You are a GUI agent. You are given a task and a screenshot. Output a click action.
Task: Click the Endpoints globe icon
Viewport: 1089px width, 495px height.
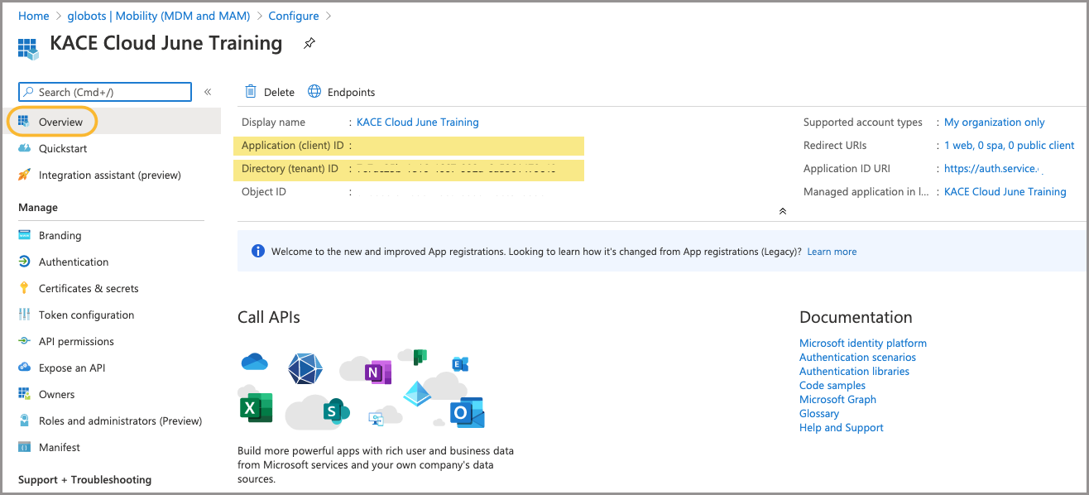tap(314, 92)
